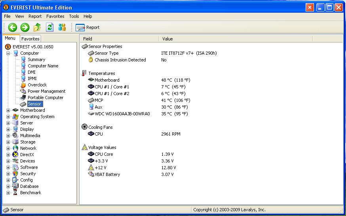Select the Summary tree item

[36, 59]
